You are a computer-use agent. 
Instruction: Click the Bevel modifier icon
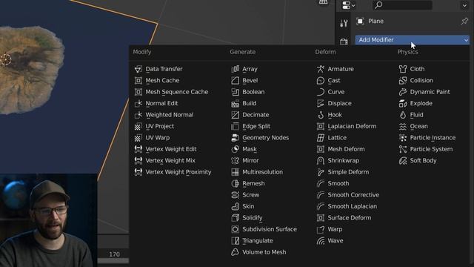click(236, 81)
